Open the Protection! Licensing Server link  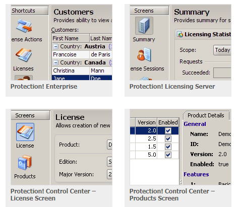(x=172, y=87)
